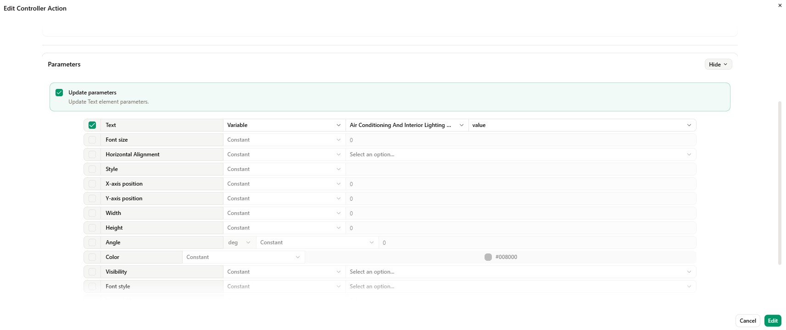This screenshot has height=330, width=786.
Task: Check the Width parameter checkbox
Action: click(x=92, y=213)
